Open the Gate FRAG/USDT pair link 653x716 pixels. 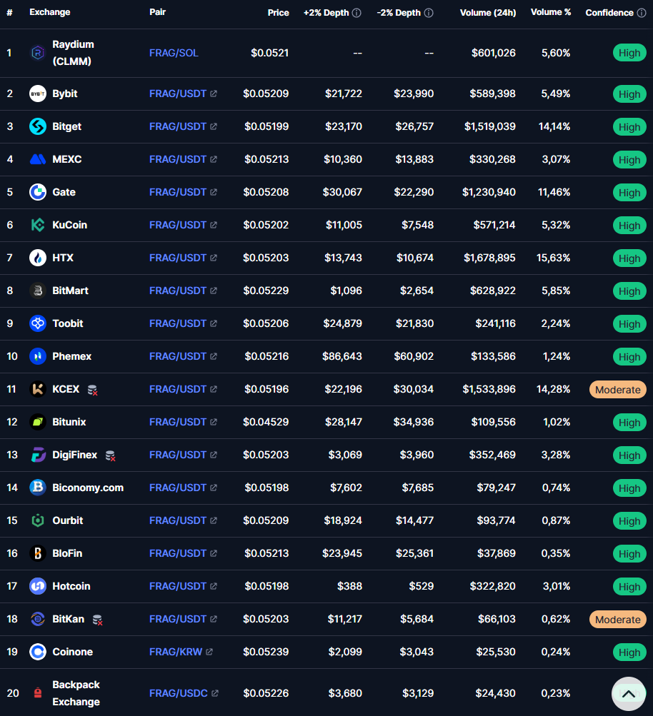point(183,192)
